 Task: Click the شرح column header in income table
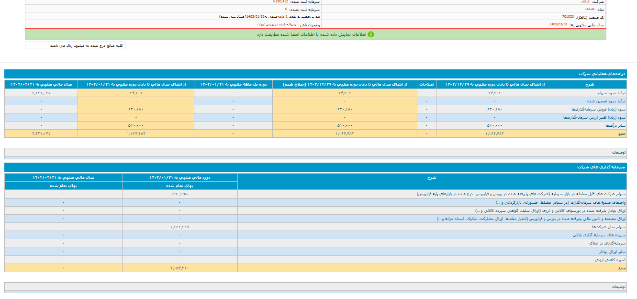click(589, 84)
